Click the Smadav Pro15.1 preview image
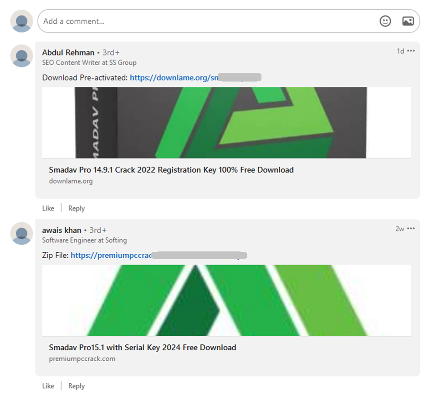Screen dimensions: 440x394 226,300
